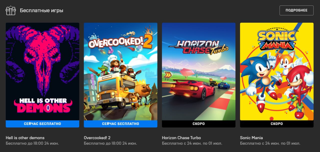Click СЕЙЧАС БЕСПЛАТНО banner under Hell is Other Demons
Screen dimensions: 320x152
(x=42, y=124)
